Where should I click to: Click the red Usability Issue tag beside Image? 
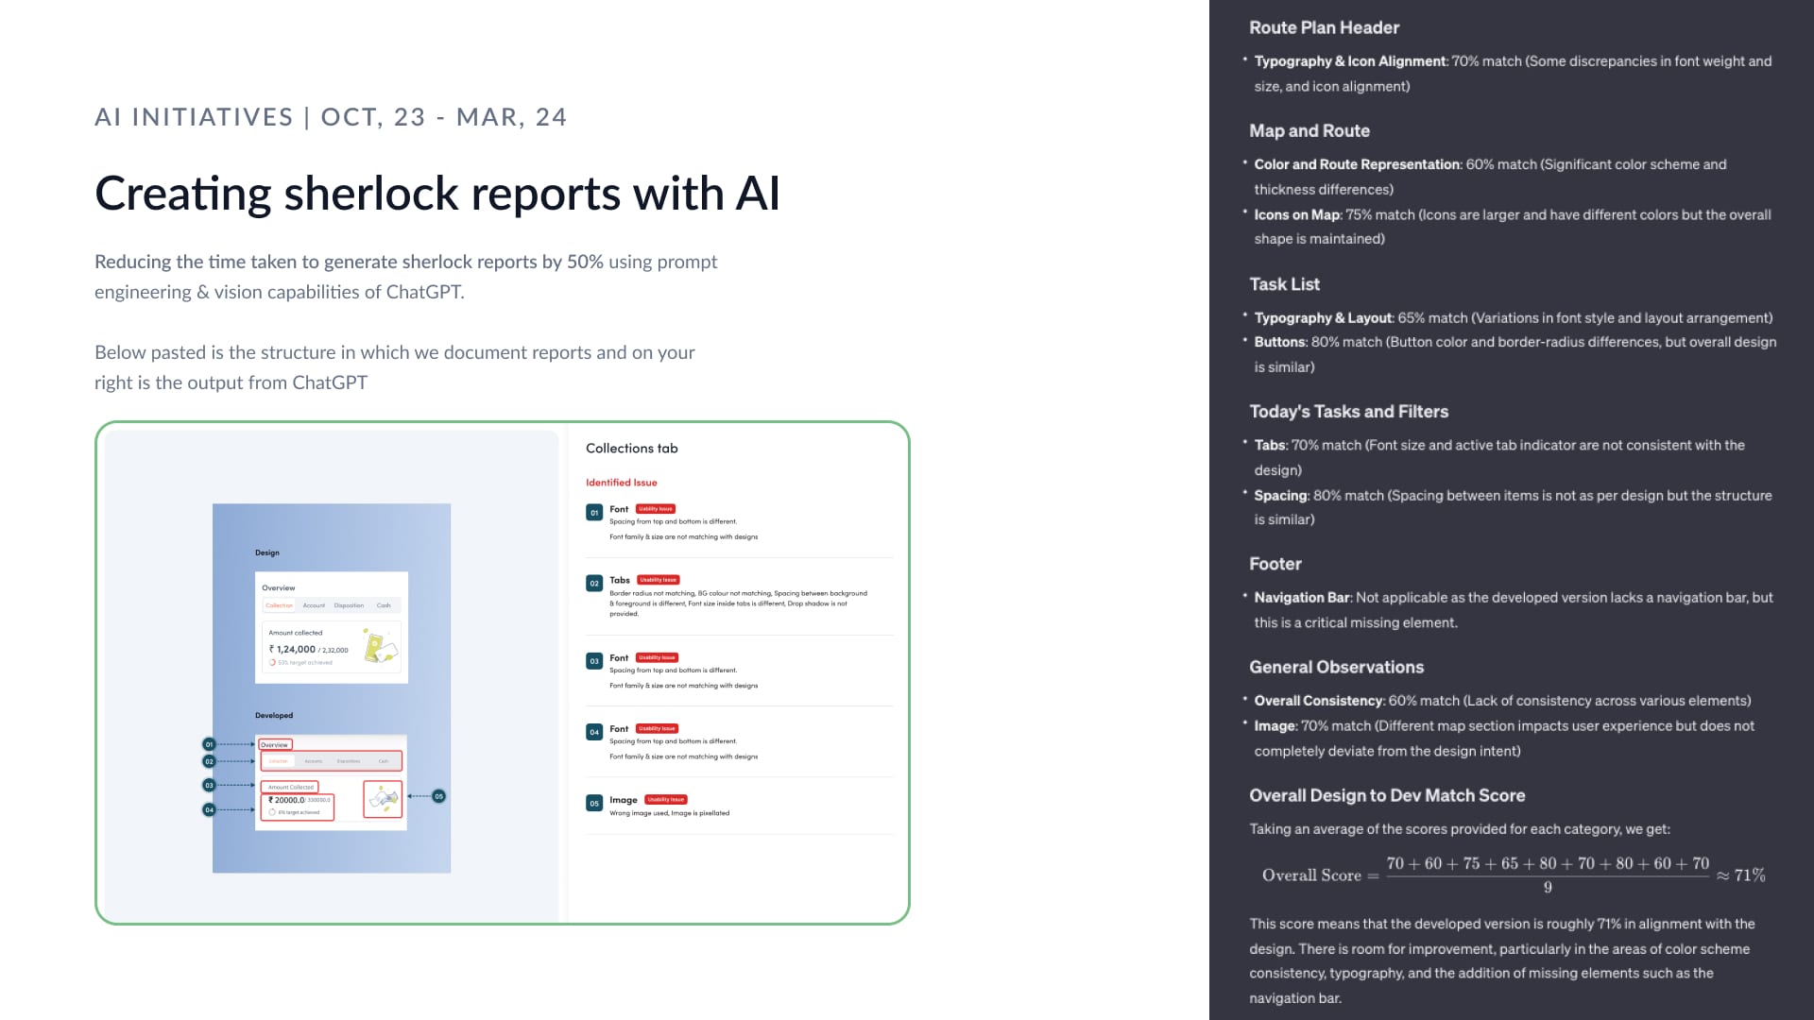tap(666, 800)
